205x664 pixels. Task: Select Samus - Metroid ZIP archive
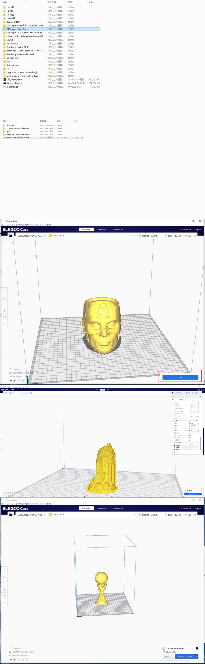(51, 83)
